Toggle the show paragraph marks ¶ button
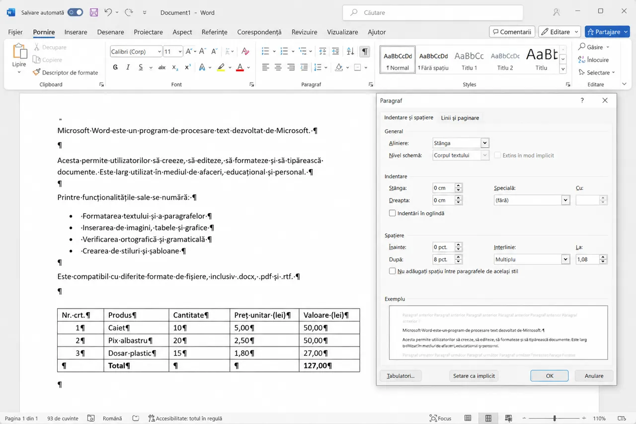This screenshot has height=424, width=636. [365, 52]
